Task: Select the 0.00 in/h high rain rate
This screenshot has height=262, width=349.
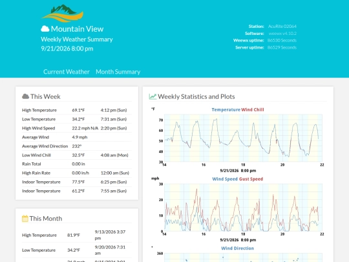Action: click(x=80, y=173)
